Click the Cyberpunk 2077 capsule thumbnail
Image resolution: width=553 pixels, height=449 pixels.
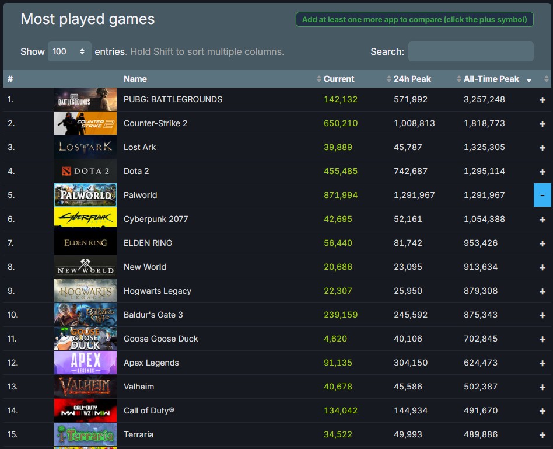[85, 219]
